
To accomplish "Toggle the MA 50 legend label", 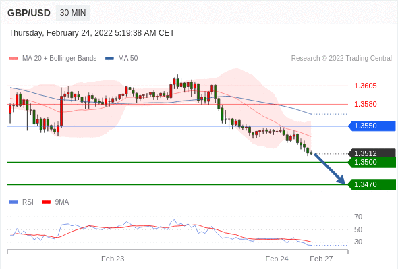I will click(x=128, y=59).
